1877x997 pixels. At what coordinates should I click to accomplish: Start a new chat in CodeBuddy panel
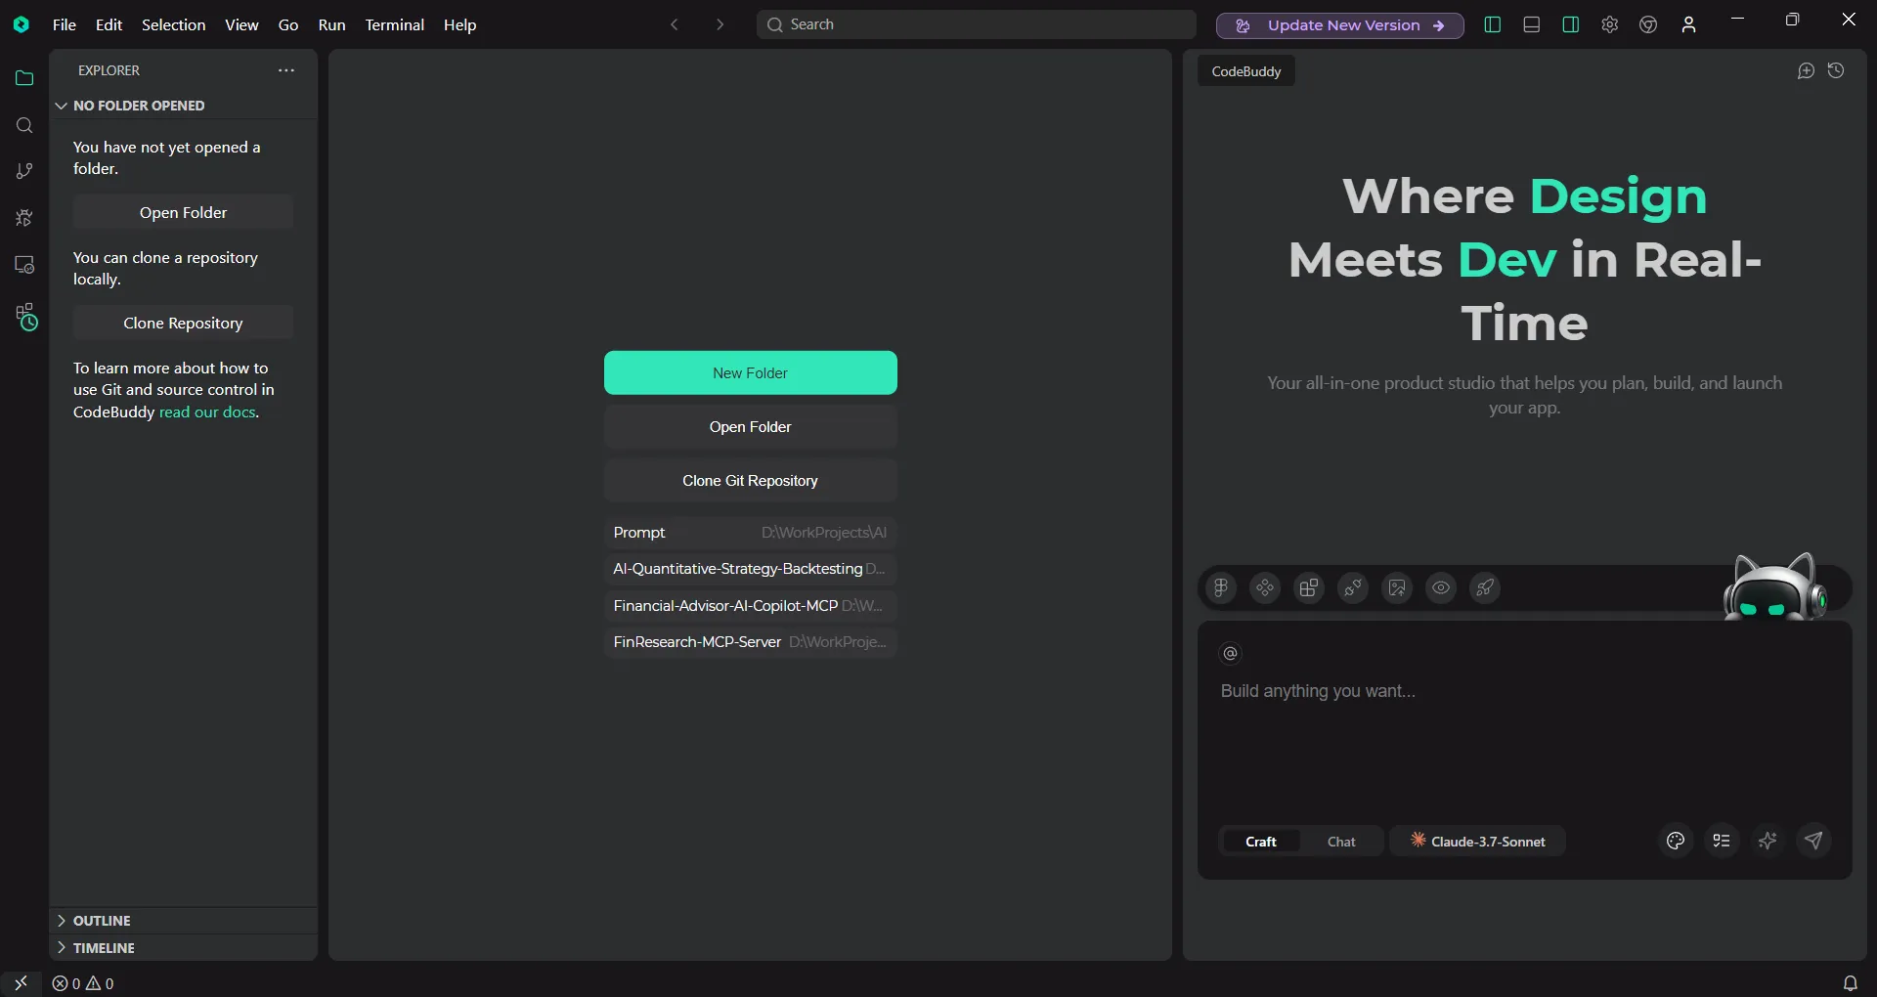(x=1806, y=70)
